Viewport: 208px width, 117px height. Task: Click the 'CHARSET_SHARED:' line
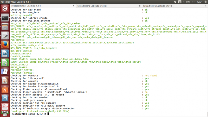click(21, 56)
